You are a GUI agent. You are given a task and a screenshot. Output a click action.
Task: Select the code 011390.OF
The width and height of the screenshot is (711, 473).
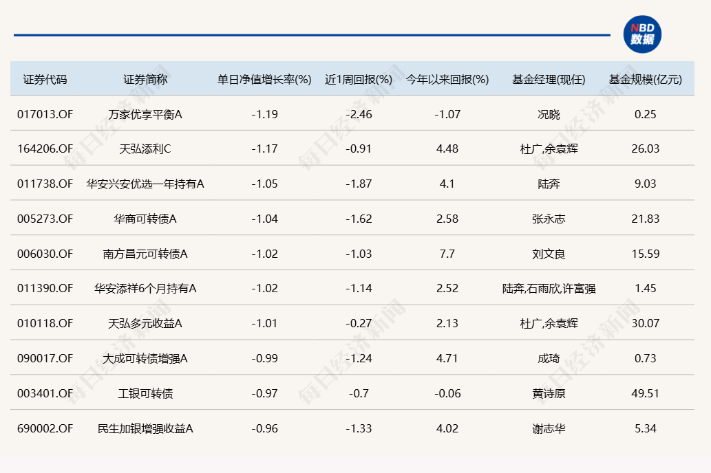pyautogui.click(x=45, y=288)
